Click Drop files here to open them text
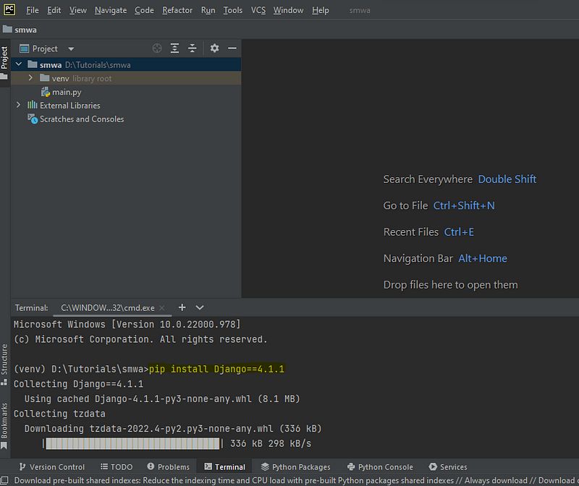Image resolution: width=579 pixels, height=486 pixels. coord(450,285)
